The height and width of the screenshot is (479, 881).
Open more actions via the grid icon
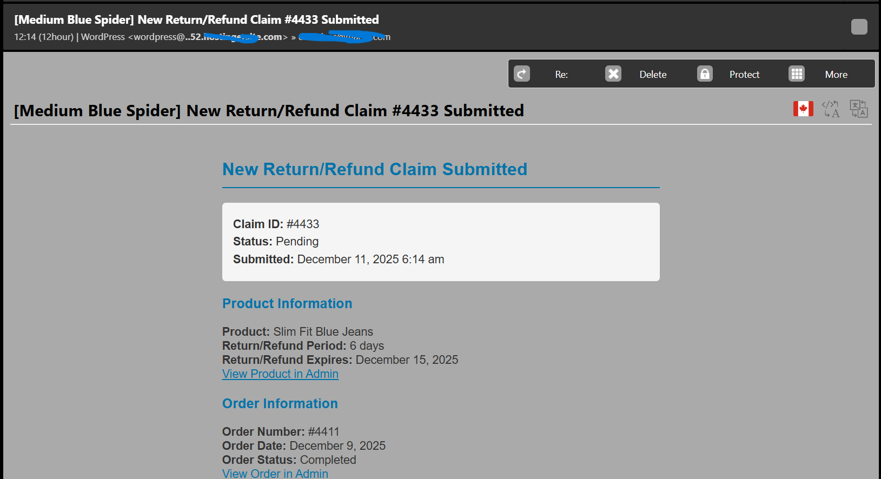[796, 74]
